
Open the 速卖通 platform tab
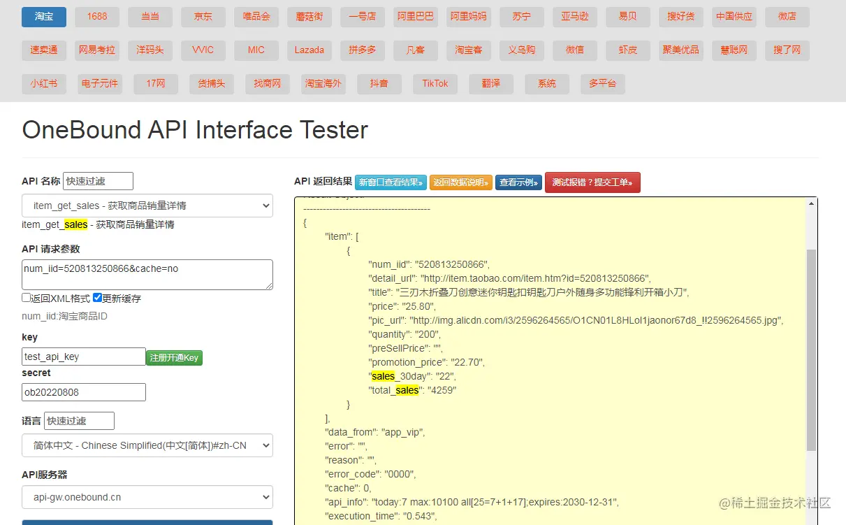click(44, 50)
